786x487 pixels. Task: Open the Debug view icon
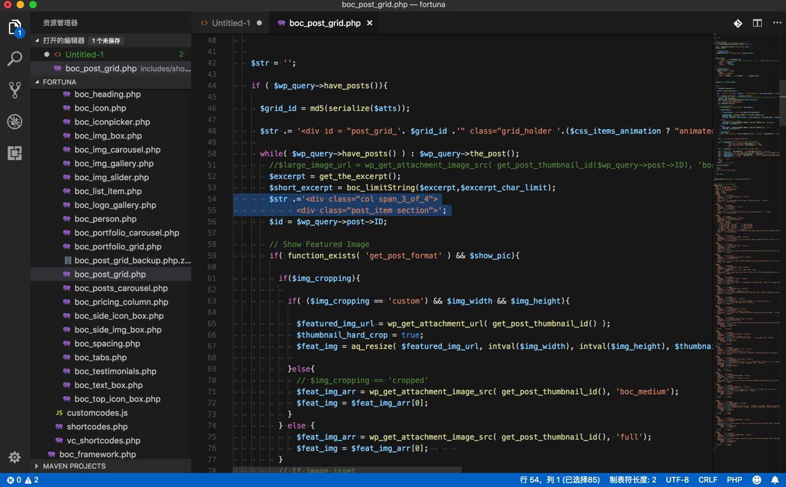15,122
